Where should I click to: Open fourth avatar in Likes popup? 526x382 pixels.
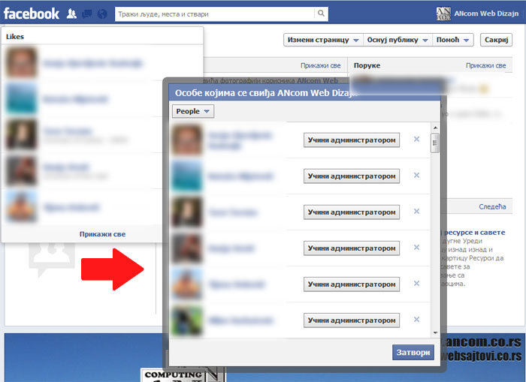pyautogui.click(x=21, y=171)
